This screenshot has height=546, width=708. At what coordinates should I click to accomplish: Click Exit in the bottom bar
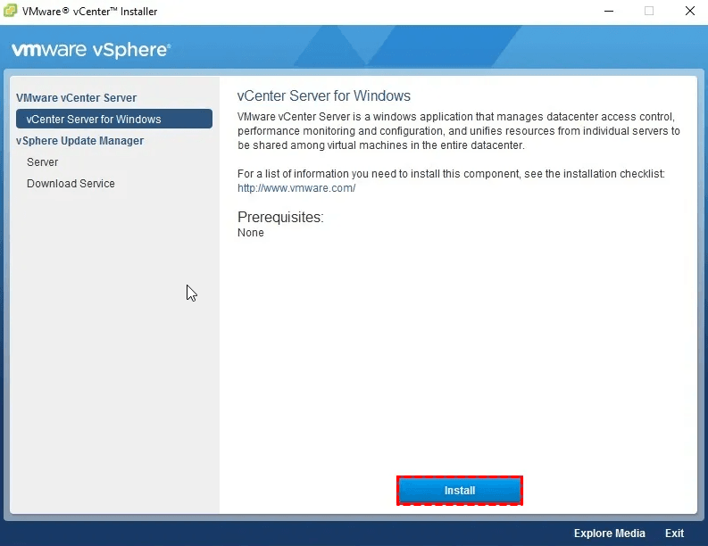pyautogui.click(x=674, y=534)
